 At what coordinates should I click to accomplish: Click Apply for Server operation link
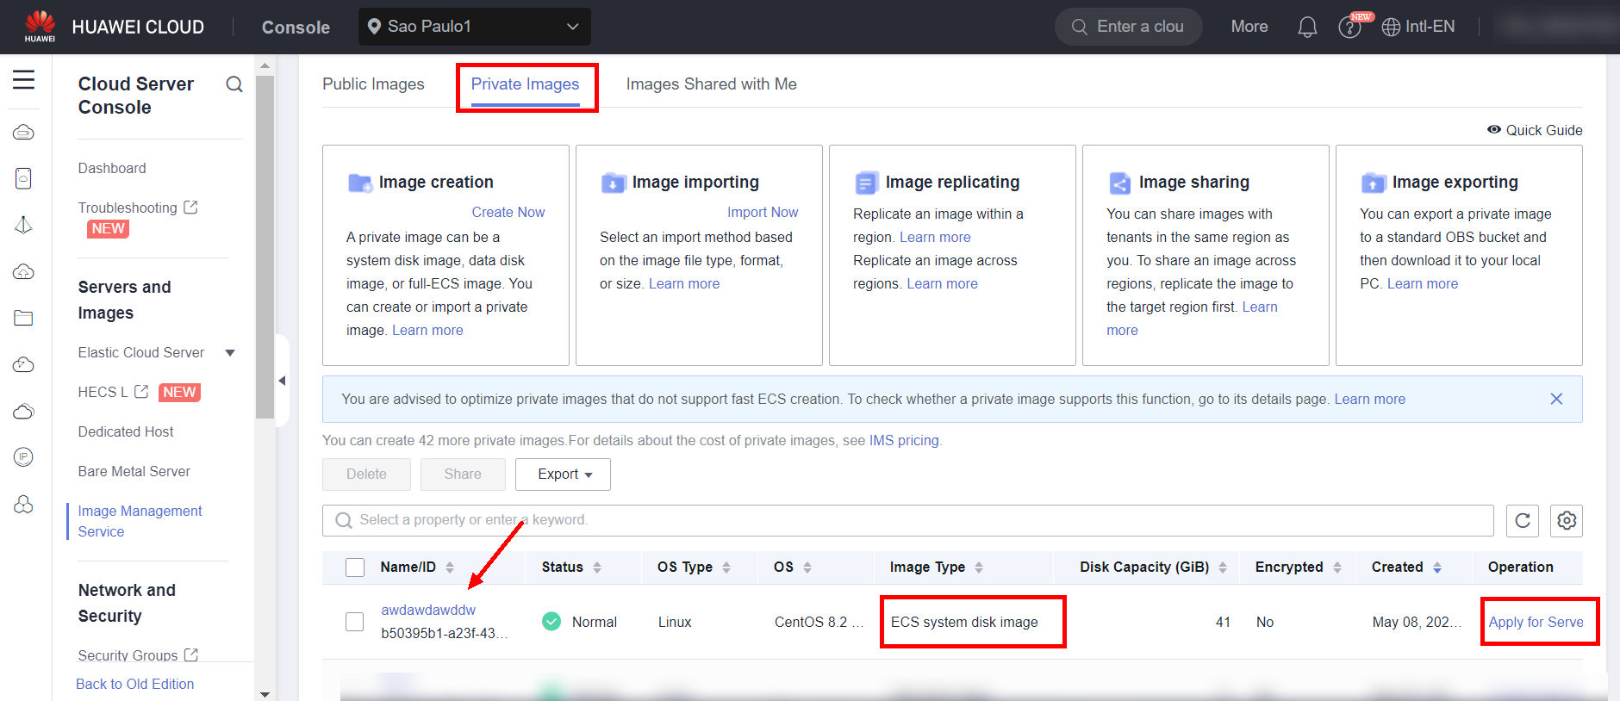(1536, 622)
